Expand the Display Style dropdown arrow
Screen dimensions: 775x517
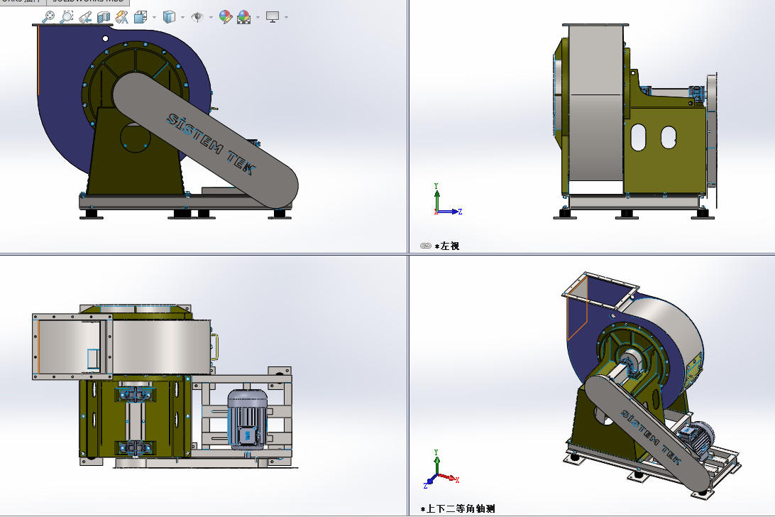coord(182,17)
